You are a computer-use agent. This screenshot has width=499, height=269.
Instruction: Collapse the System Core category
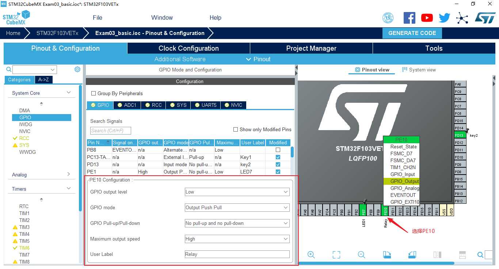(x=69, y=93)
